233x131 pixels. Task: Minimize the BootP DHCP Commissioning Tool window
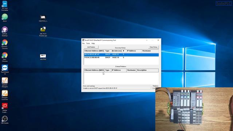point(147,40)
